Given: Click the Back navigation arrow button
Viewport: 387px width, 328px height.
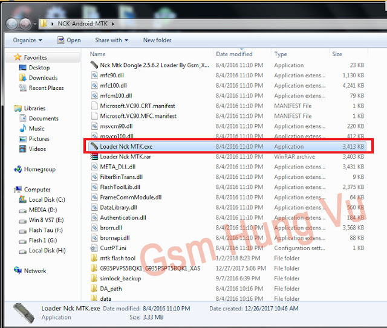Looking at the screenshot, I should pos(11,24).
